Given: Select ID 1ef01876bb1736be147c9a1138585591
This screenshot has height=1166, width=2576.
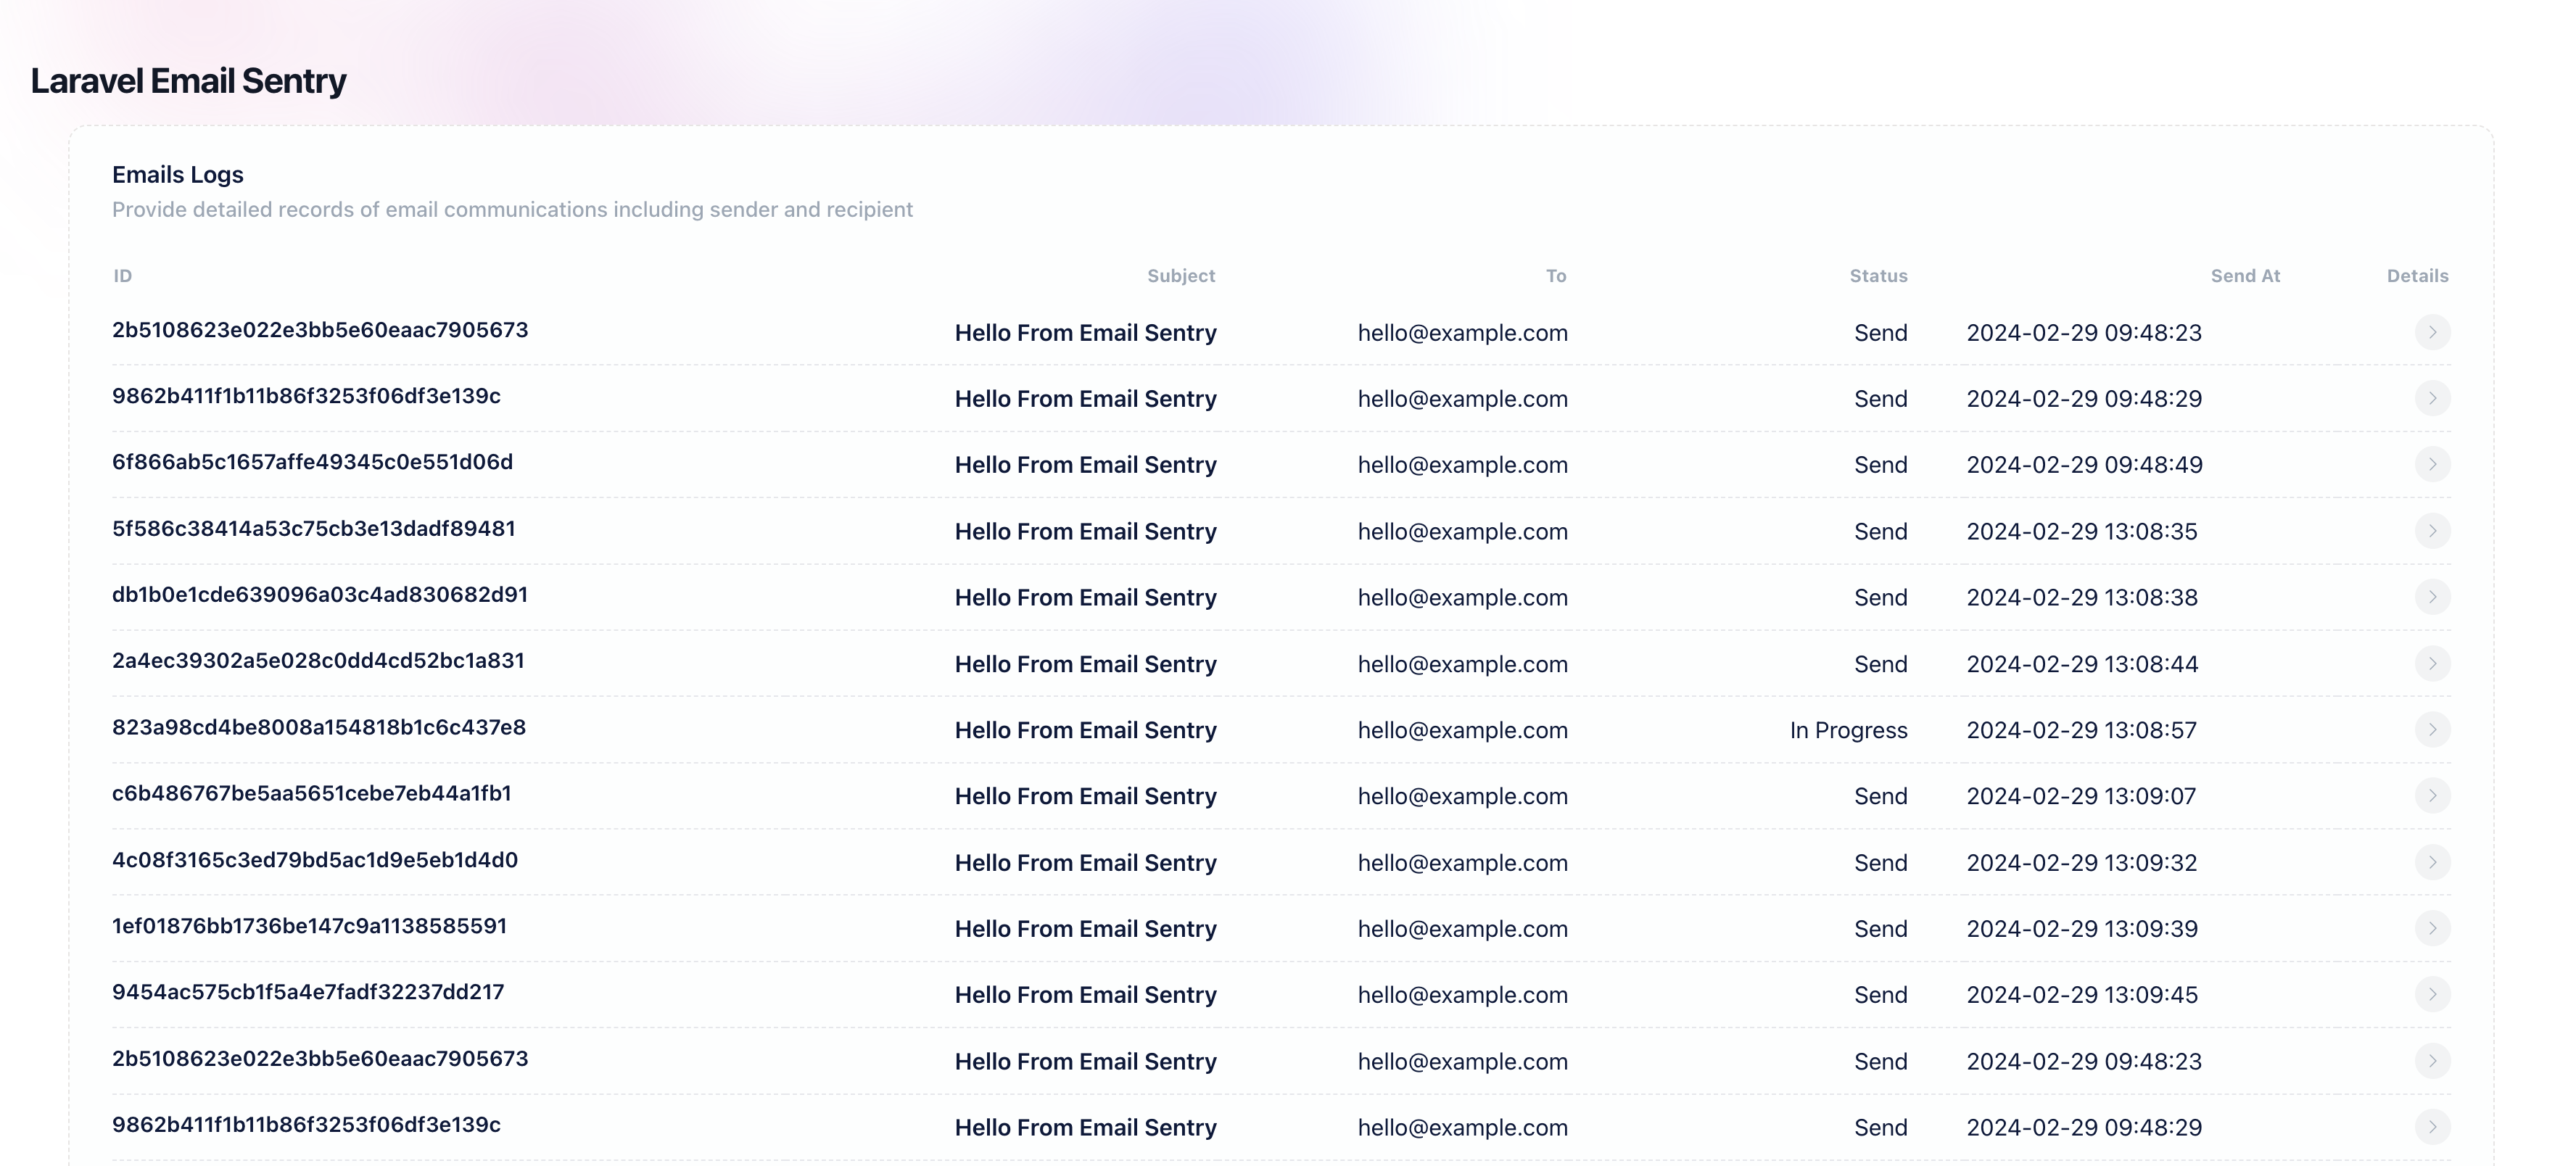Looking at the screenshot, I should pos(309,926).
